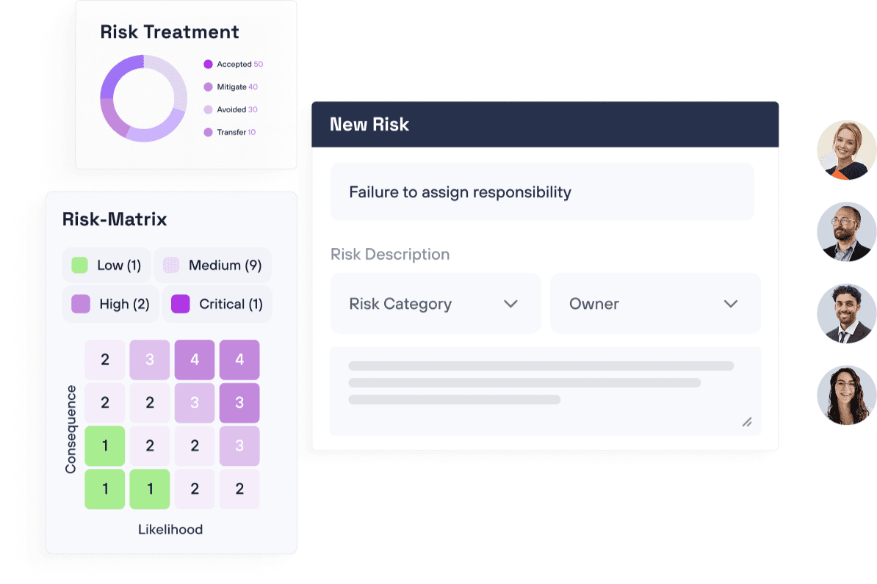Screen dimensions: 877x584
Task: Click the Transfer legend dot
Action: click(x=208, y=133)
